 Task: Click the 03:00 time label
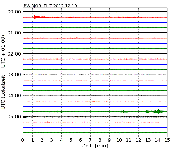click(x=14, y=75)
